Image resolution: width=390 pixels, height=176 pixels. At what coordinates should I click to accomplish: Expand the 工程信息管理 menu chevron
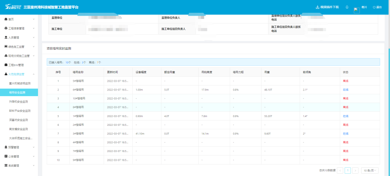coord(33,29)
